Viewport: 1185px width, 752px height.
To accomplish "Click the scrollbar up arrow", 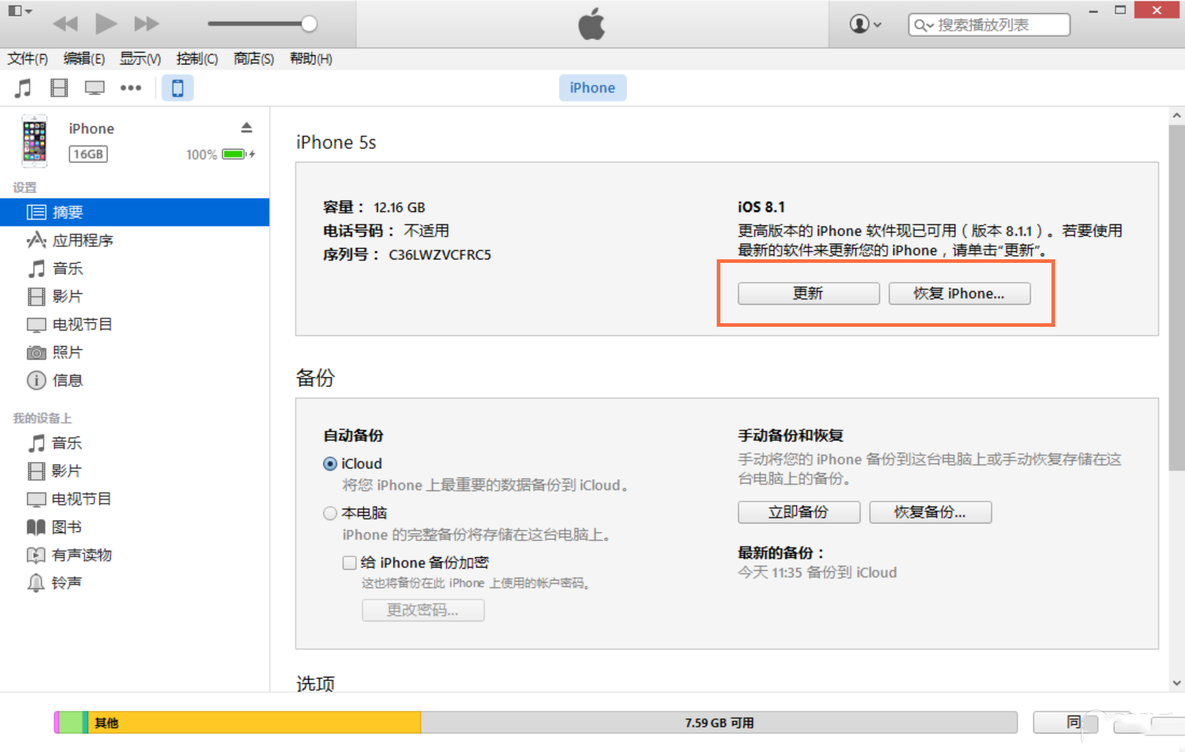I will pos(1176,115).
